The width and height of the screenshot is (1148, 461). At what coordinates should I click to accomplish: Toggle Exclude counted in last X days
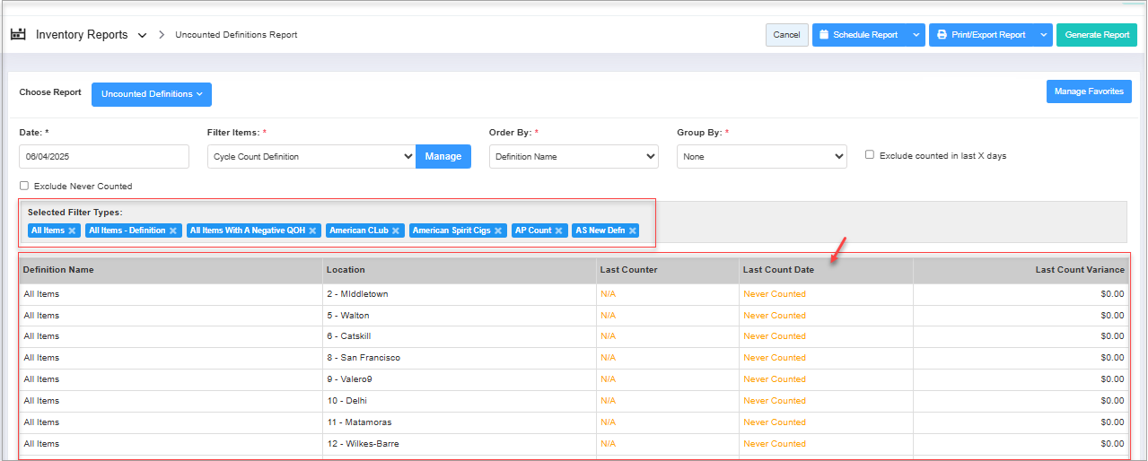click(x=870, y=155)
